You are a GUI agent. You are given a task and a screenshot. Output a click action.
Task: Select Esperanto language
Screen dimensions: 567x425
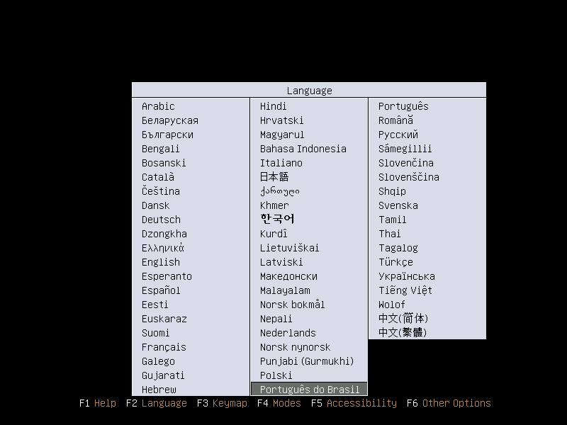tap(167, 276)
